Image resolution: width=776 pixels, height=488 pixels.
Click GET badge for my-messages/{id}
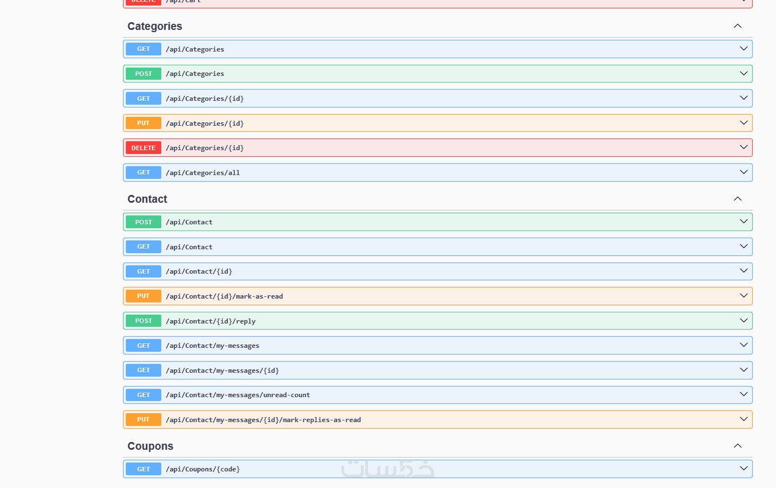point(144,370)
